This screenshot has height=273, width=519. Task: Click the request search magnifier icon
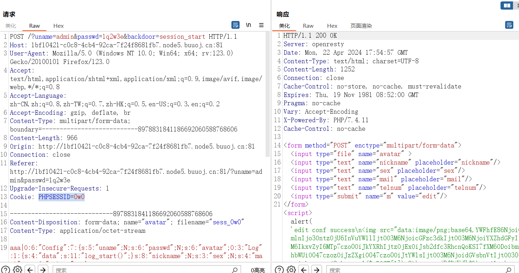[235, 270]
